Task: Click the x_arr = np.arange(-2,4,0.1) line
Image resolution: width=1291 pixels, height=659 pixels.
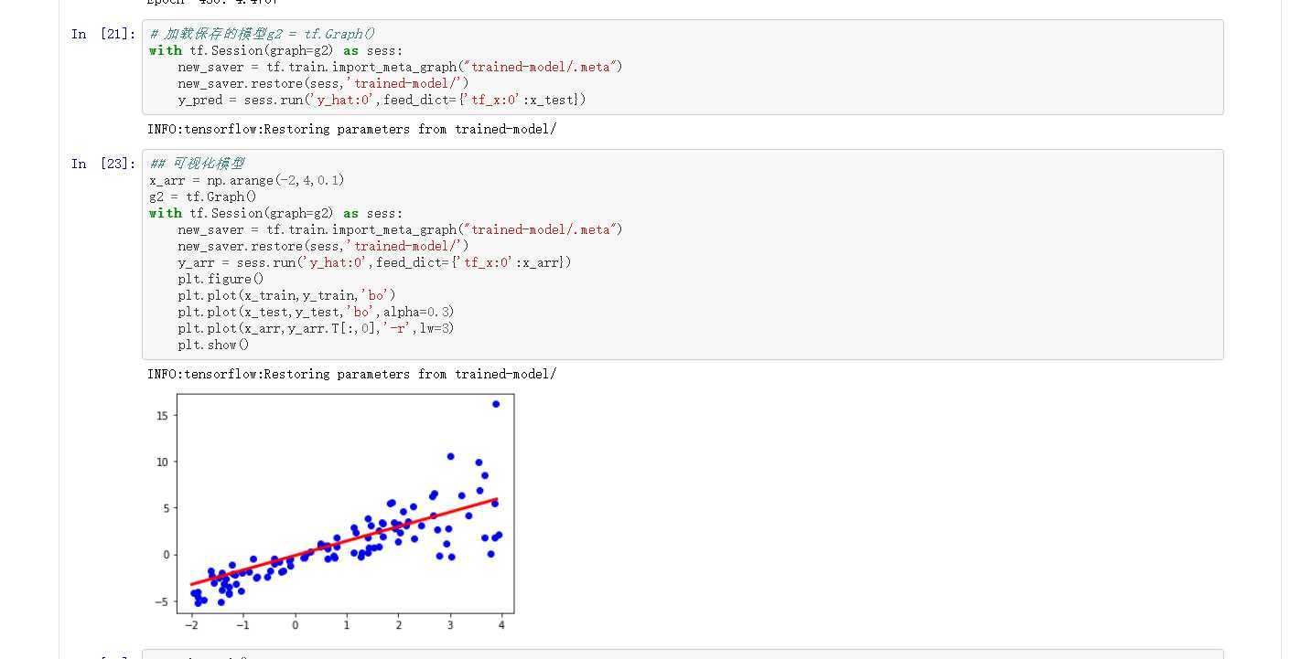Action: [x=247, y=180]
